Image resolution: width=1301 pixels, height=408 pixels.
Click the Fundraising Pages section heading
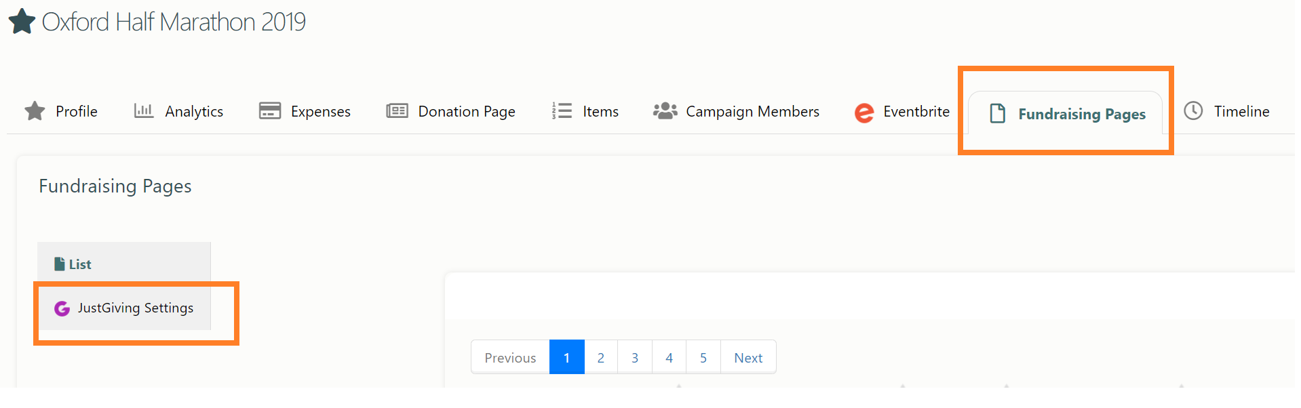115,186
